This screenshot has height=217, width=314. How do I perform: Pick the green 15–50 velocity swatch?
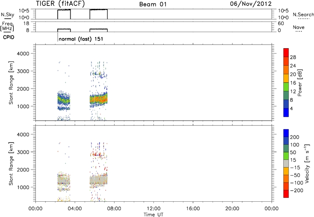[286, 156]
